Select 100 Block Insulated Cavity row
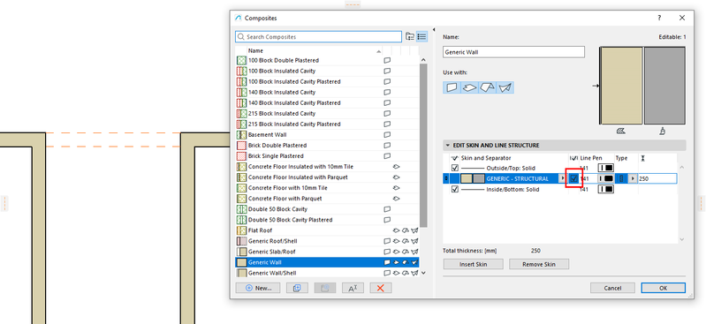Viewport: 706px width, 324px height. (327, 71)
